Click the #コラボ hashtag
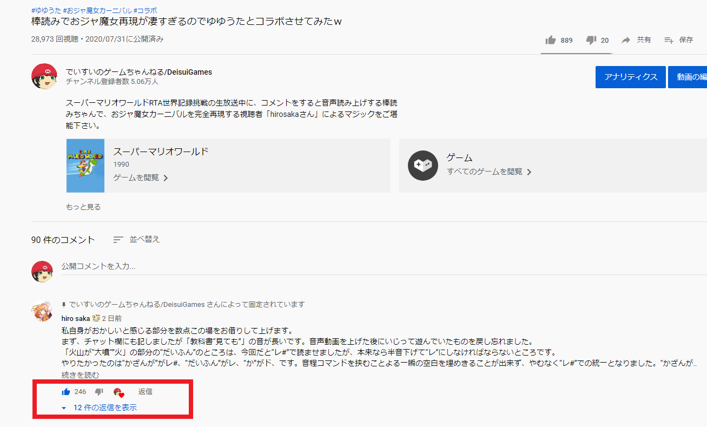Image resolution: width=707 pixels, height=427 pixels. pos(145,11)
